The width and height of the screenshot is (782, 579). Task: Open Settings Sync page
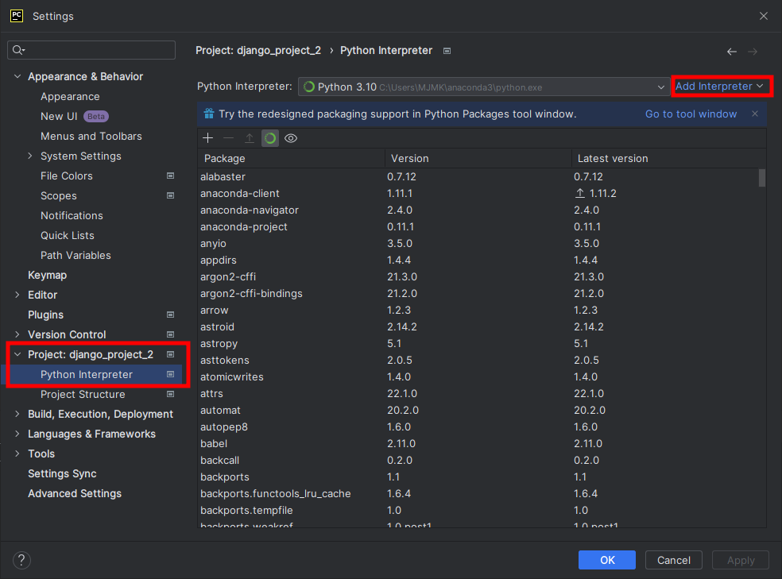click(x=62, y=474)
